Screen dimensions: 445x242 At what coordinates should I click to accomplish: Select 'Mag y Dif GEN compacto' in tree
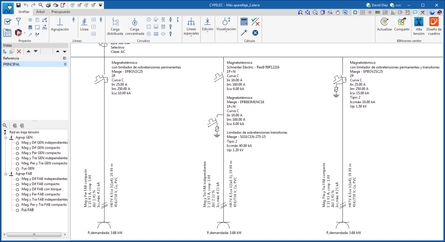click(x=41, y=147)
